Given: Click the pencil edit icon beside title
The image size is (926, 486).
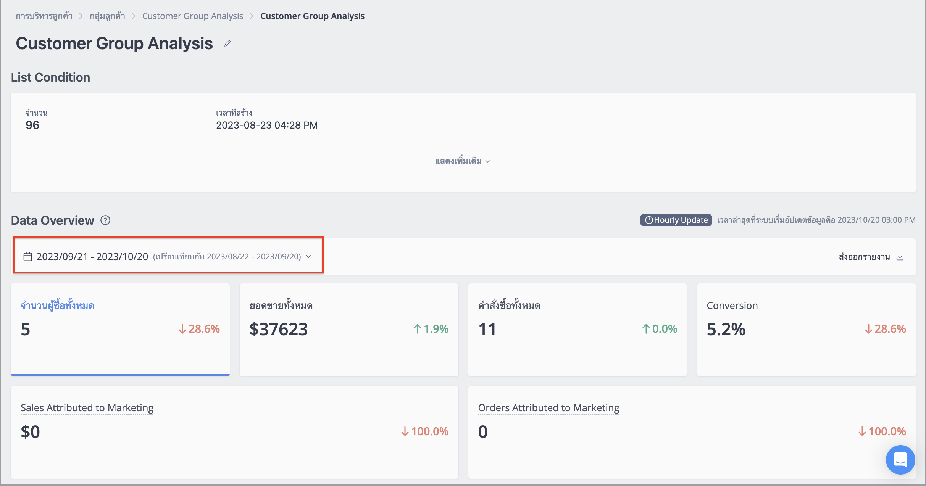Looking at the screenshot, I should point(228,43).
